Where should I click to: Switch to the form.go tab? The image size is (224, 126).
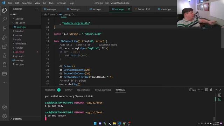pyautogui.click(x=97, y=9)
